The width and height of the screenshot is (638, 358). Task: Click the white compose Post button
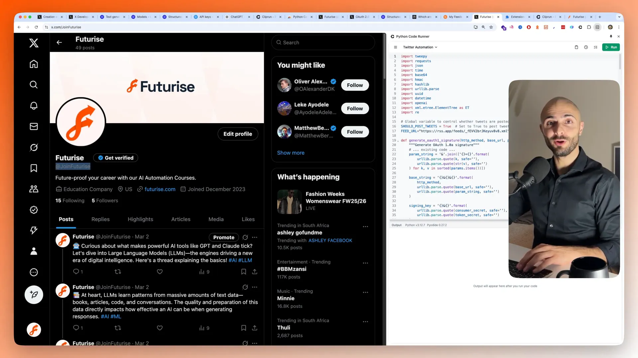click(34, 295)
